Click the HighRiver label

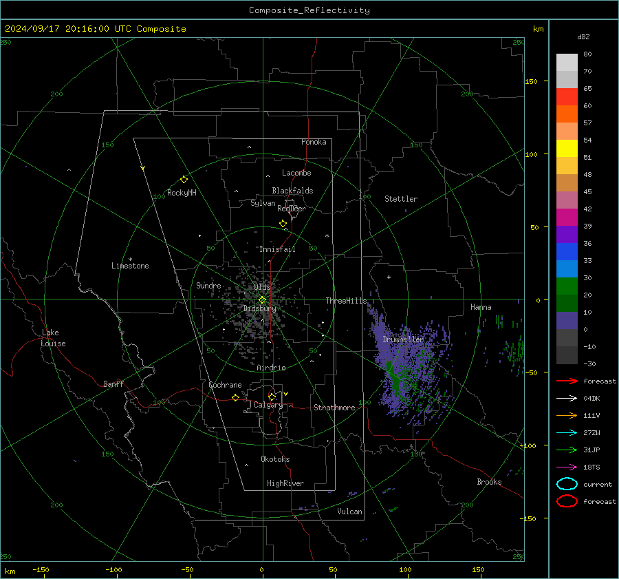coord(285,483)
